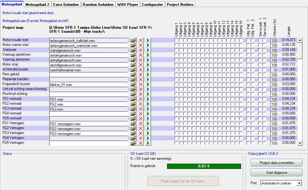The image size is (308, 190).
Task: Delete the Achteruitrij buzzer sound
Action: (140, 70)
